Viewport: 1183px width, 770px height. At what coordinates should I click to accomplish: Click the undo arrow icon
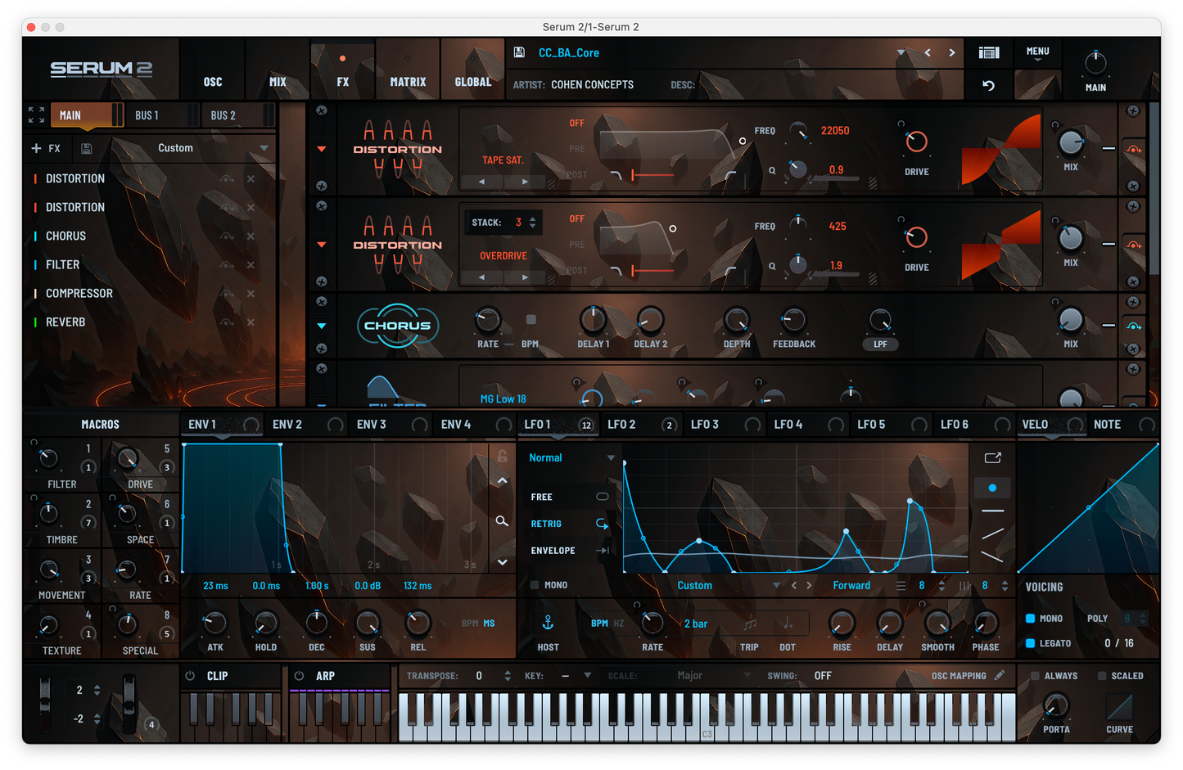pos(988,84)
